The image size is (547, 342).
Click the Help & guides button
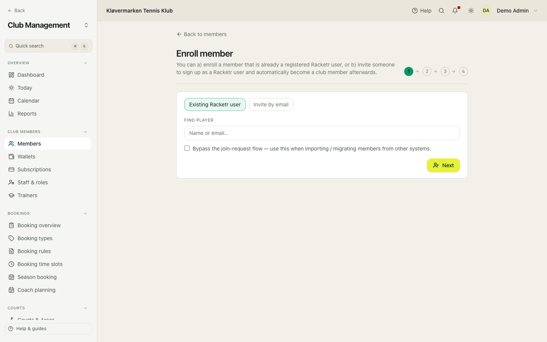click(x=48, y=329)
